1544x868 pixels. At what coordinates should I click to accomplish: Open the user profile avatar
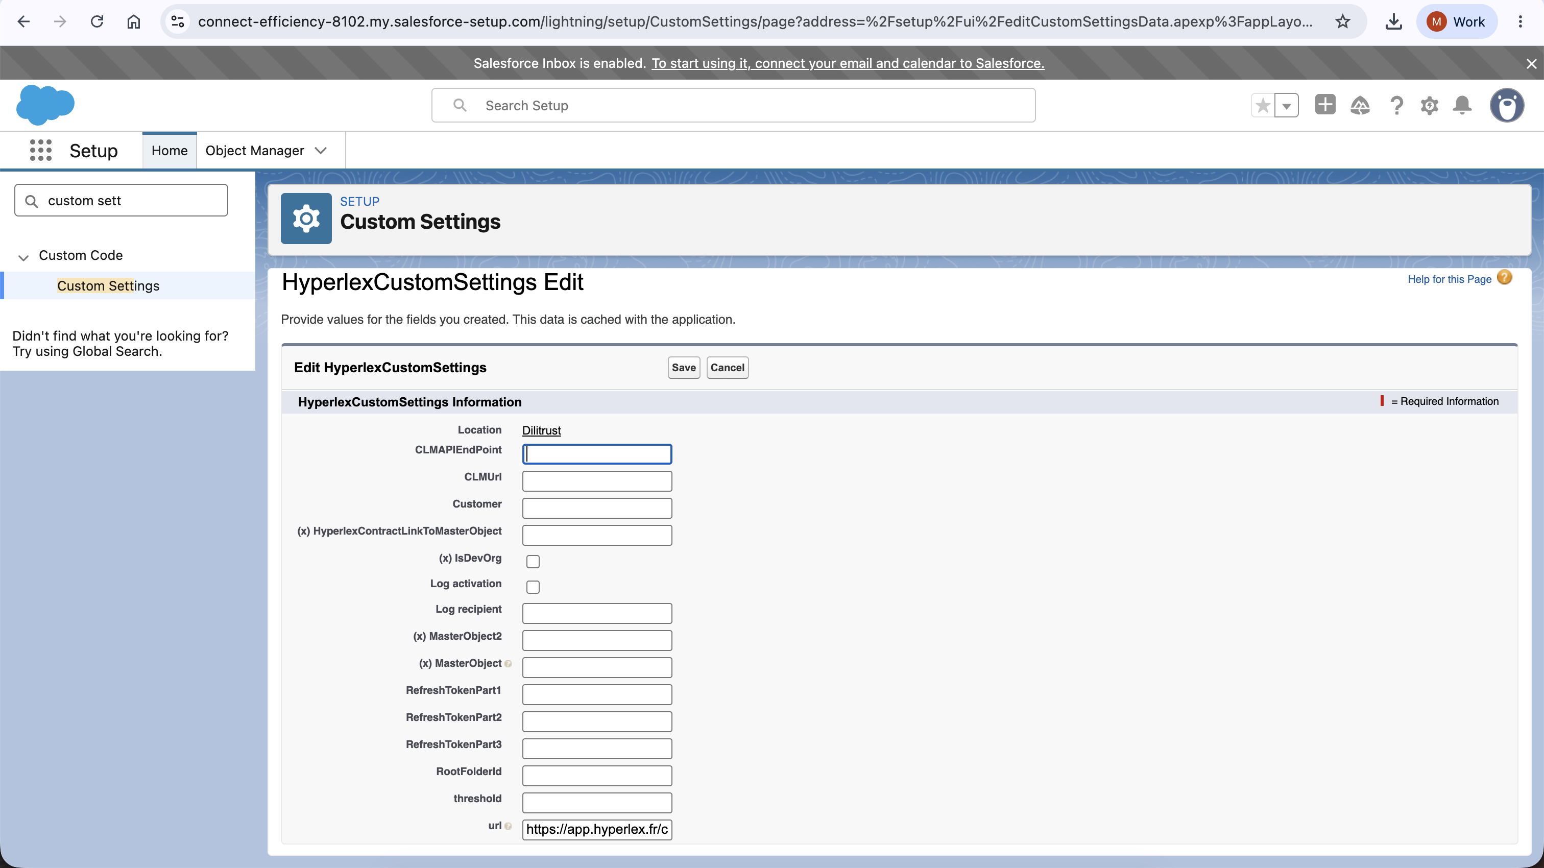click(x=1507, y=105)
